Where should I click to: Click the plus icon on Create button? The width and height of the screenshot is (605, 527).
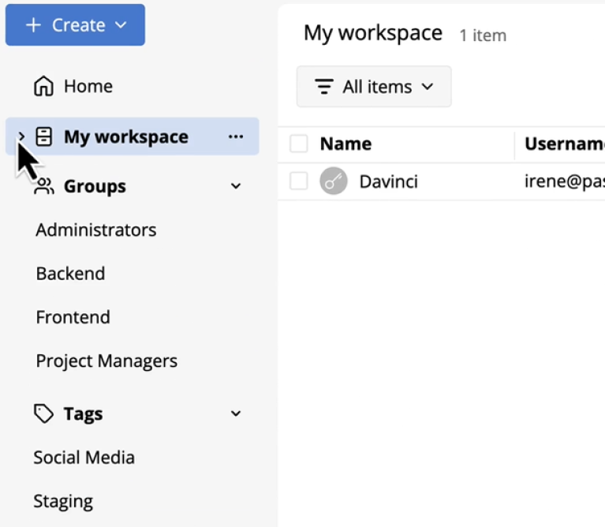click(x=33, y=25)
